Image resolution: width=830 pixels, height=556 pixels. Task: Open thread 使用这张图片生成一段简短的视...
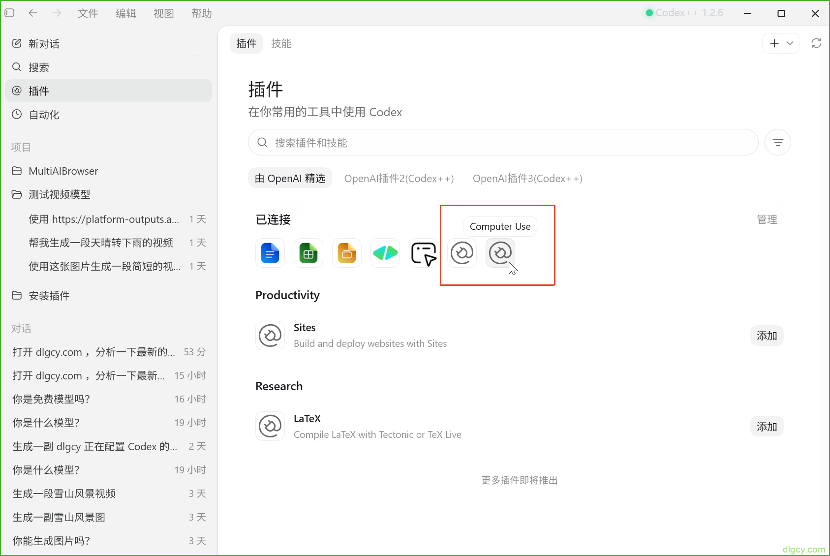(x=108, y=266)
